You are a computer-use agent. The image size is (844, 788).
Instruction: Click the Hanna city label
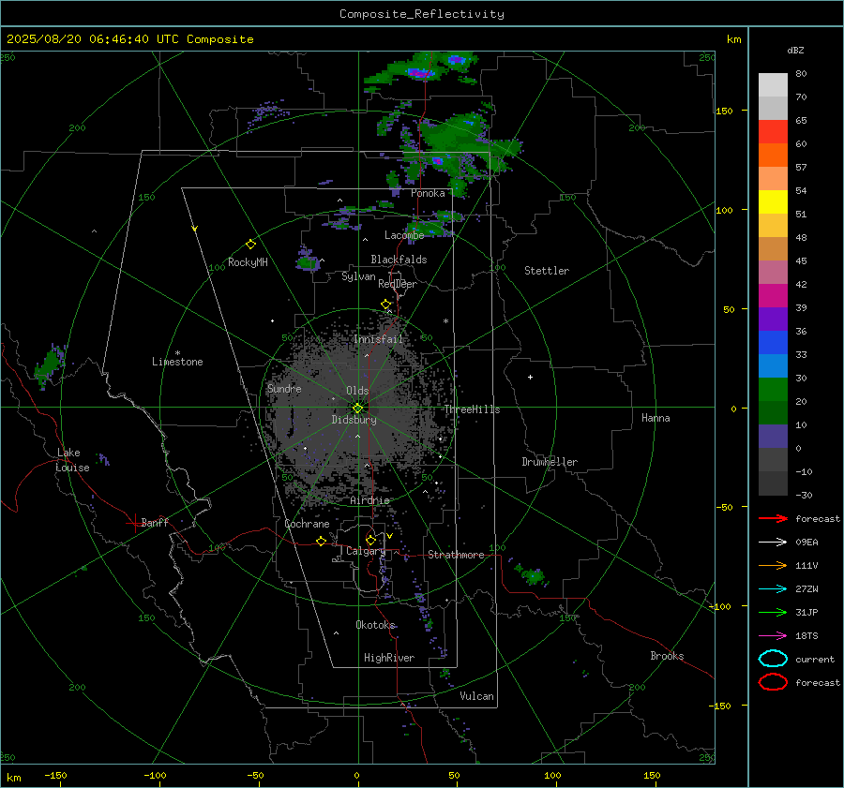pos(656,418)
